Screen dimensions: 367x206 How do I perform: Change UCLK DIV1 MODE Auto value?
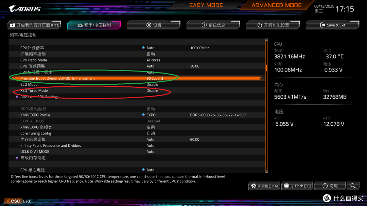pos(150,151)
